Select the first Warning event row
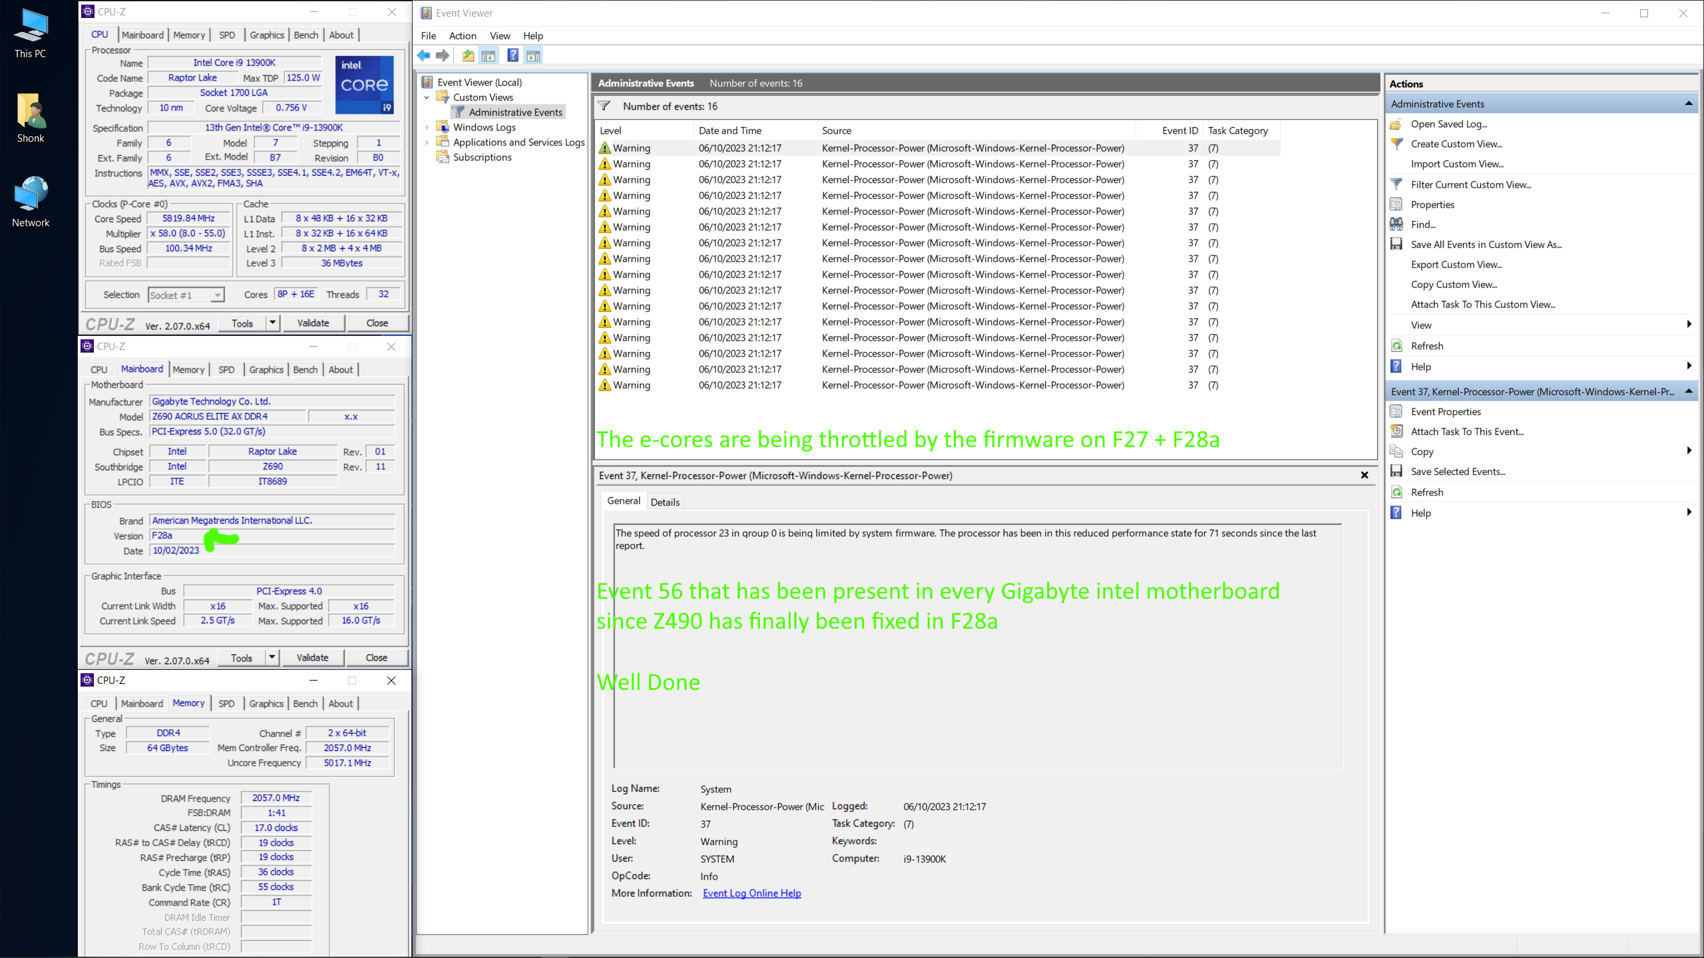 938,148
